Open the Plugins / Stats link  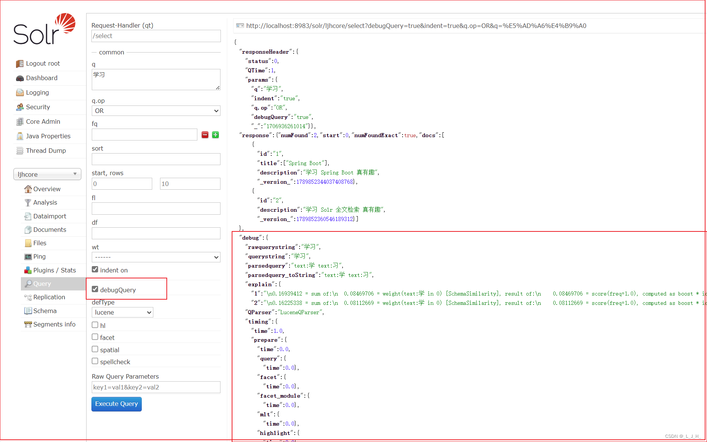pyautogui.click(x=54, y=271)
